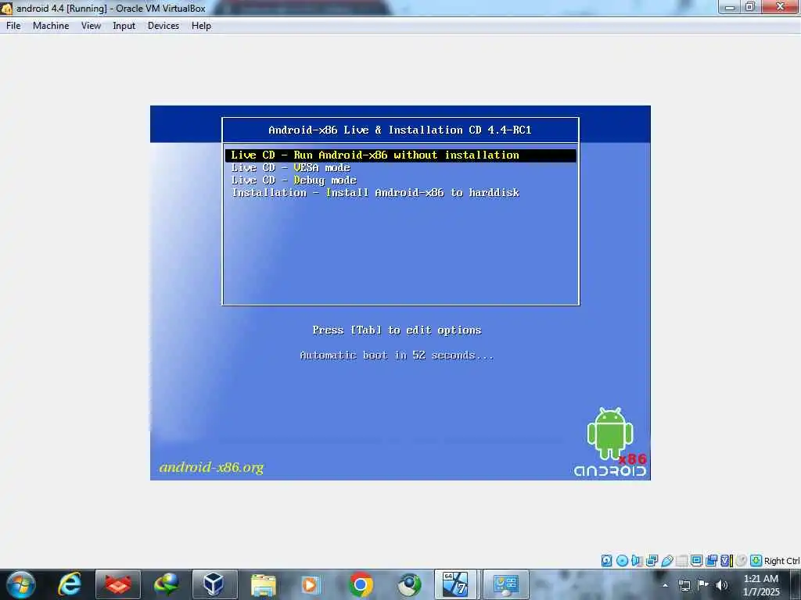Launch Google Chrome from the taskbar

(x=360, y=584)
